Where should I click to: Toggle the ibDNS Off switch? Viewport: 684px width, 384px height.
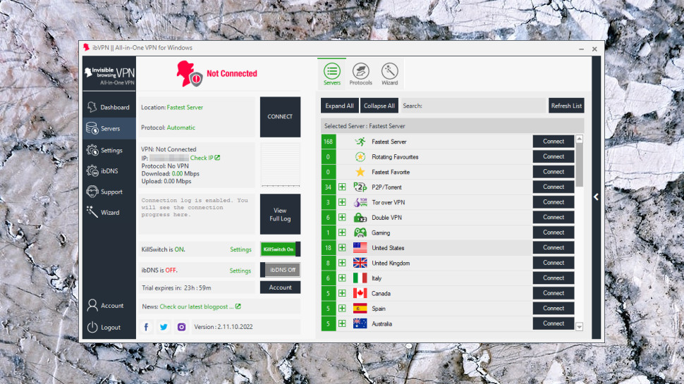click(x=280, y=270)
